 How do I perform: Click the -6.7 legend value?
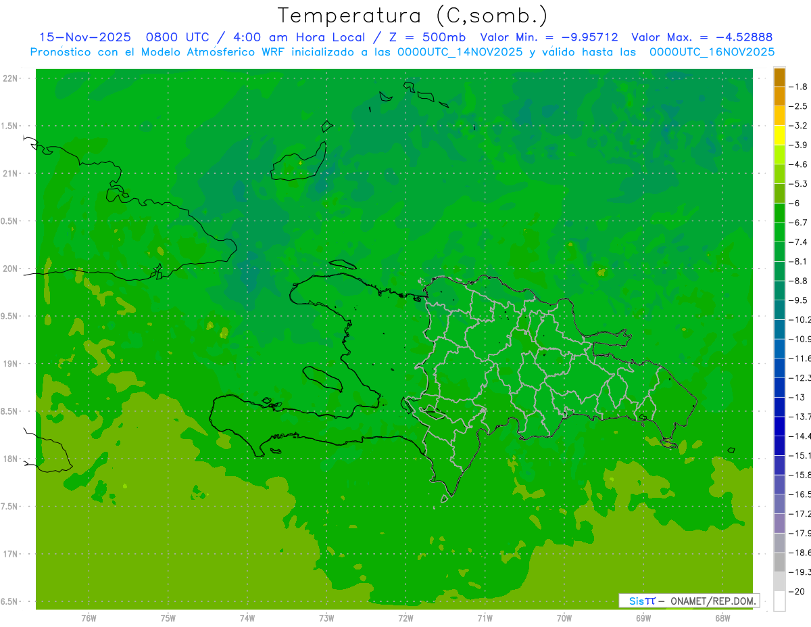tap(798, 222)
